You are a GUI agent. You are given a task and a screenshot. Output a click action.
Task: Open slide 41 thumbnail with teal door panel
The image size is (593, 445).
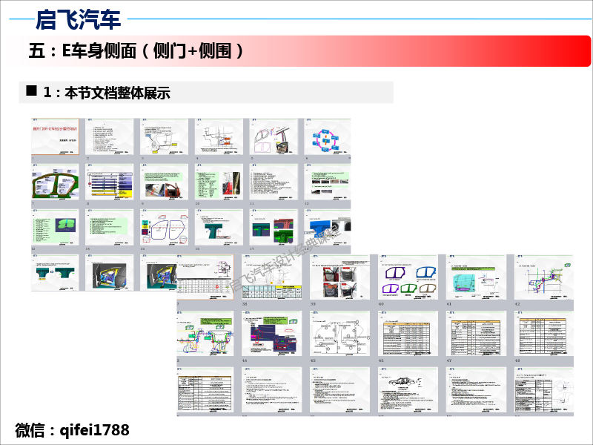[476, 277]
